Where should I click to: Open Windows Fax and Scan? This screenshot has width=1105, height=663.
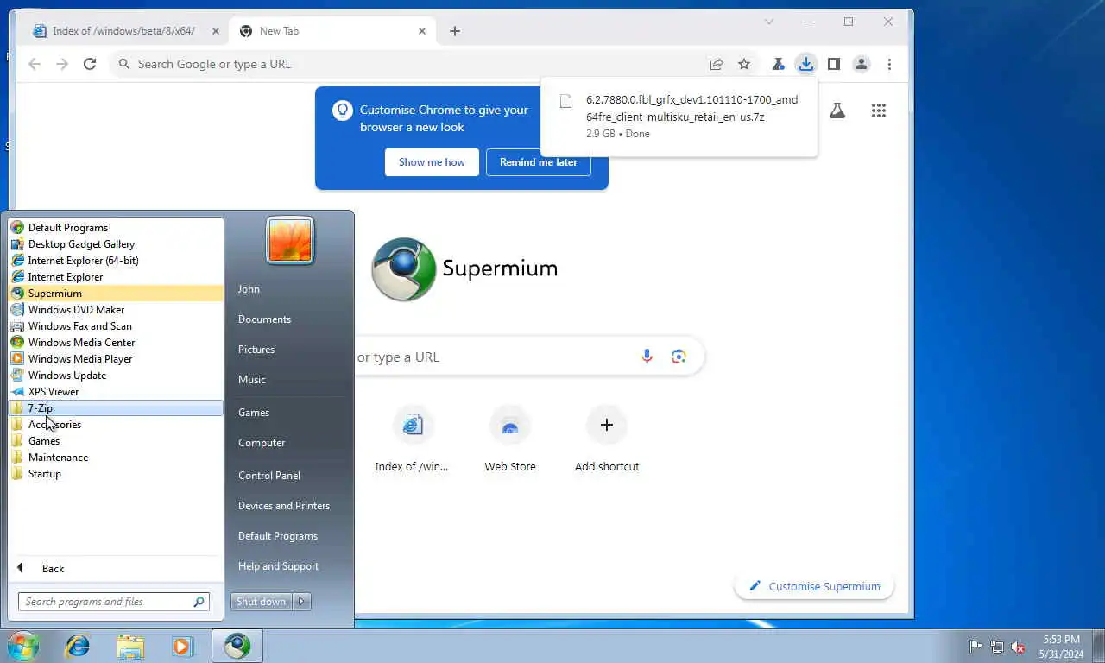coord(116,326)
